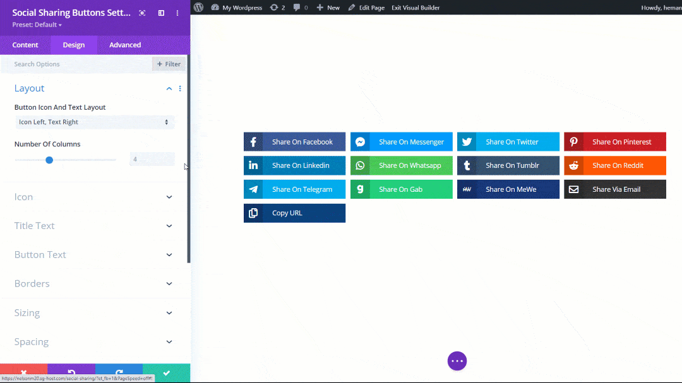
Task: Collapse the Layout section
Action: [x=169, y=88]
